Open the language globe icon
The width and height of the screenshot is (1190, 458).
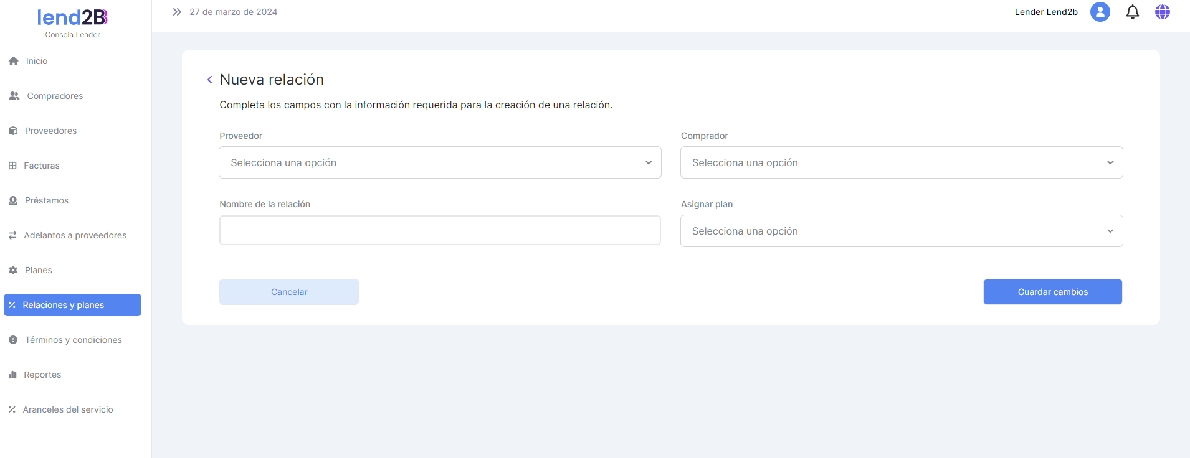1162,12
